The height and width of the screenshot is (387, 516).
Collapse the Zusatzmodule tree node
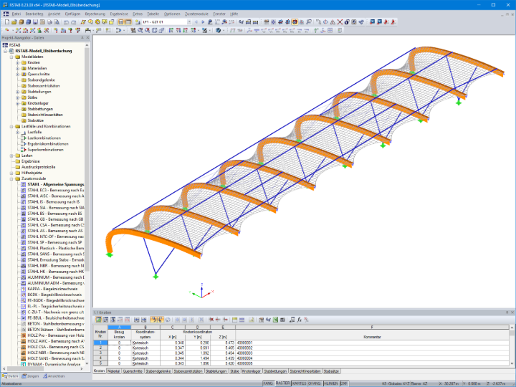click(11, 178)
